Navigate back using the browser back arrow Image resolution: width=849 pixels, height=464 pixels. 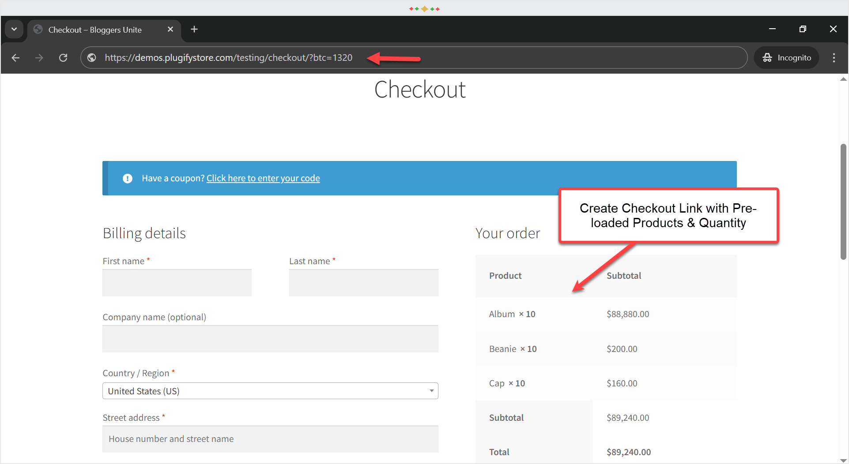(15, 57)
